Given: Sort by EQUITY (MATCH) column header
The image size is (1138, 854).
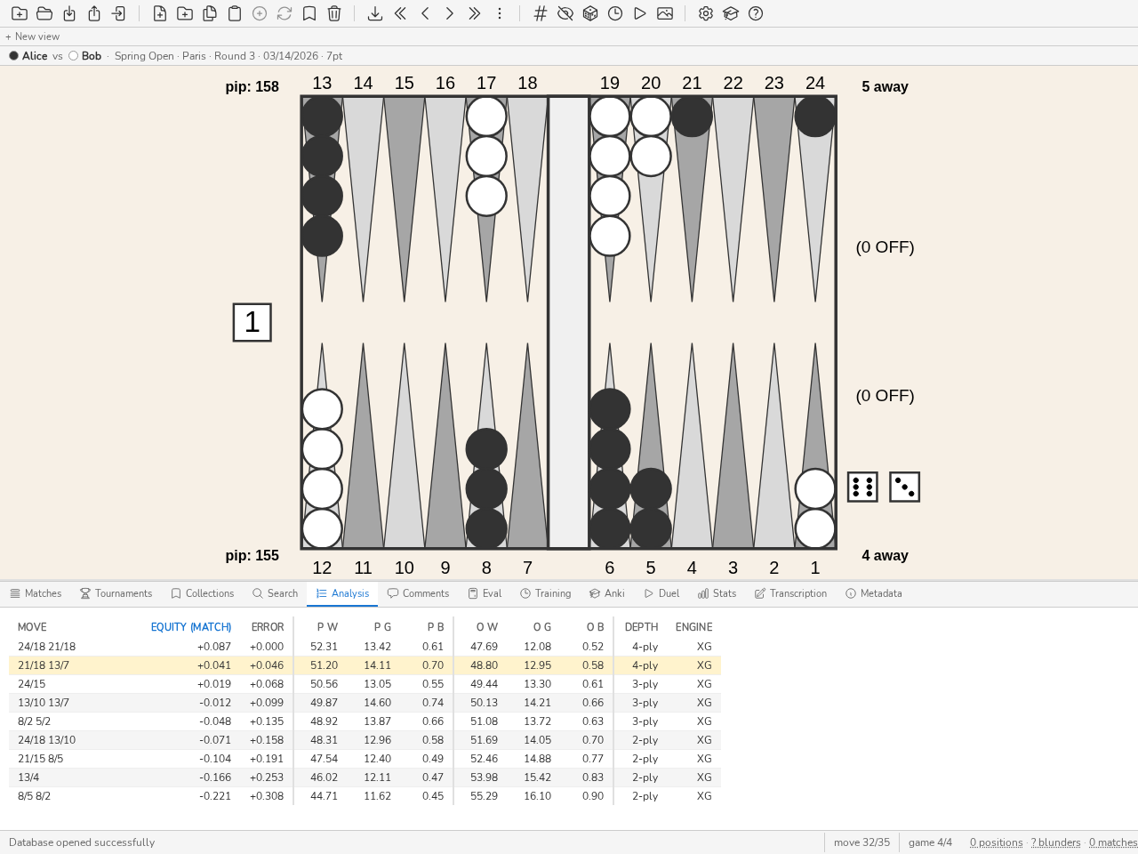Looking at the screenshot, I should tap(191, 627).
